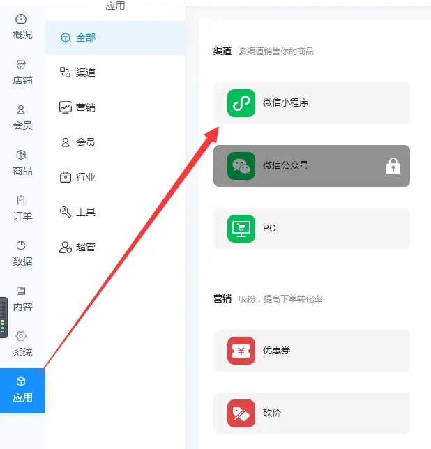Choose the 营销 category in the list
Viewport: 431px width, 449px height.
click(115, 107)
